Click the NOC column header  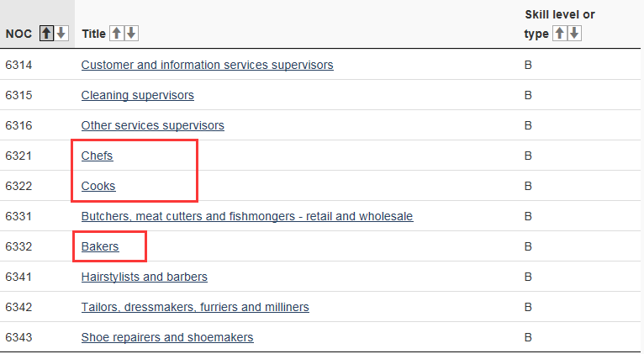[18, 34]
